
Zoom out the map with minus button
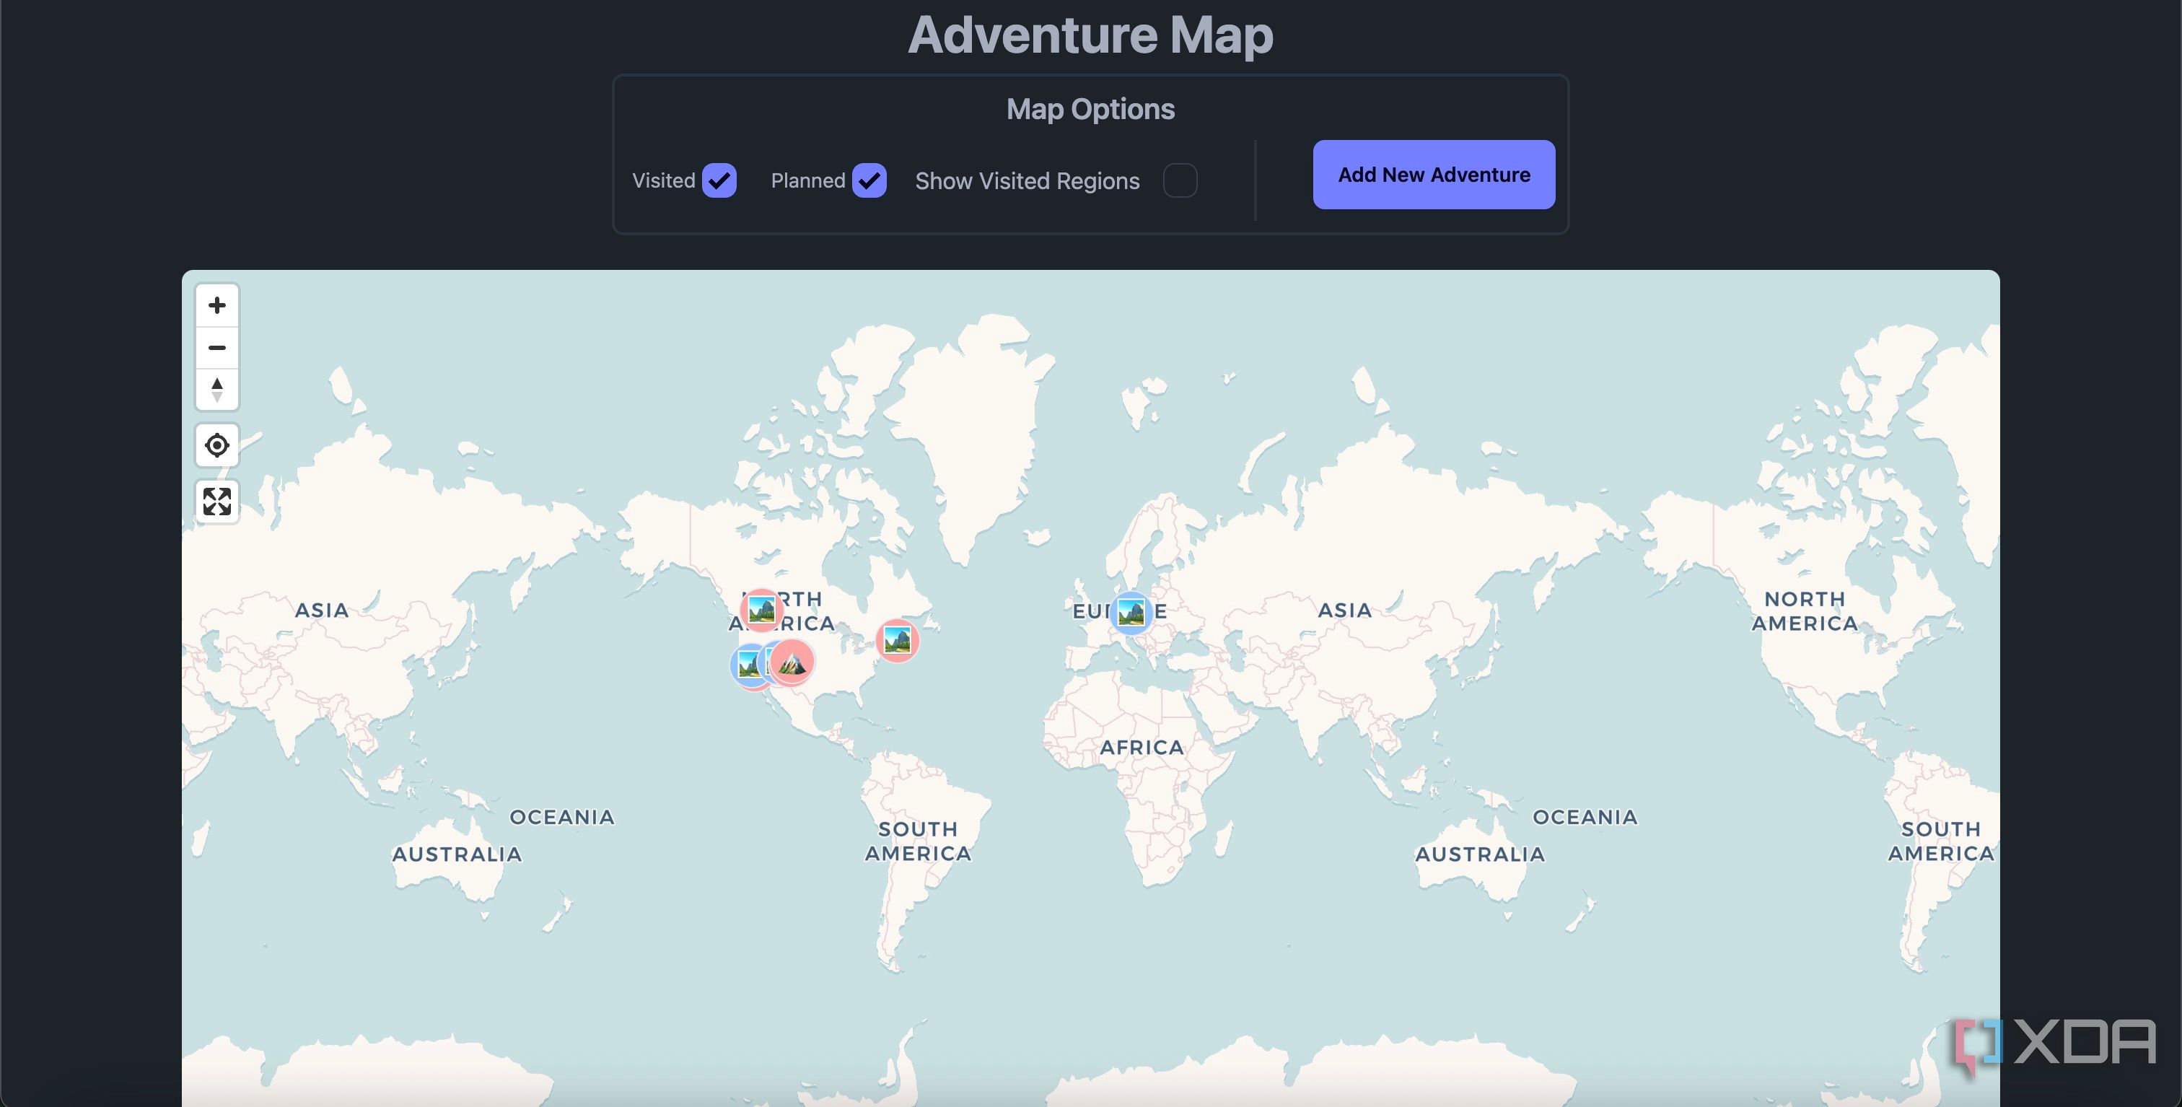point(217,347)
